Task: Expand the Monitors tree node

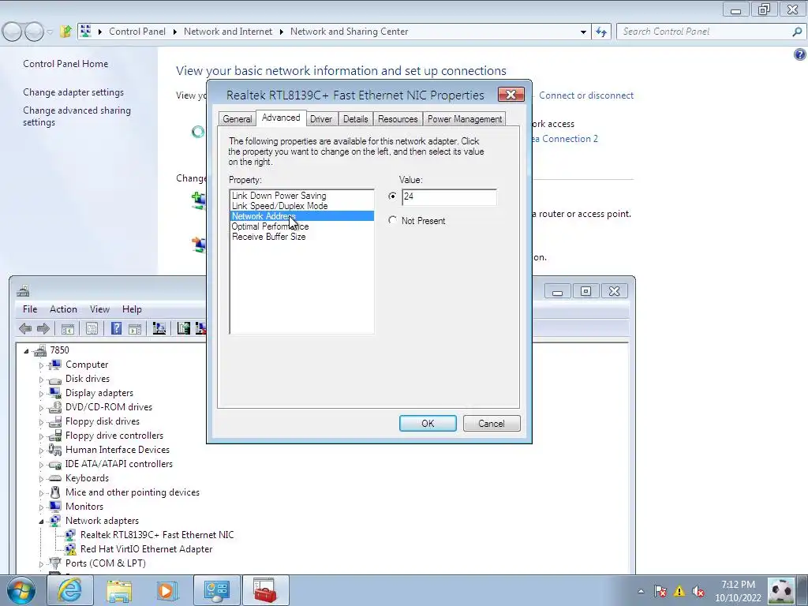Action: point(42,507)
